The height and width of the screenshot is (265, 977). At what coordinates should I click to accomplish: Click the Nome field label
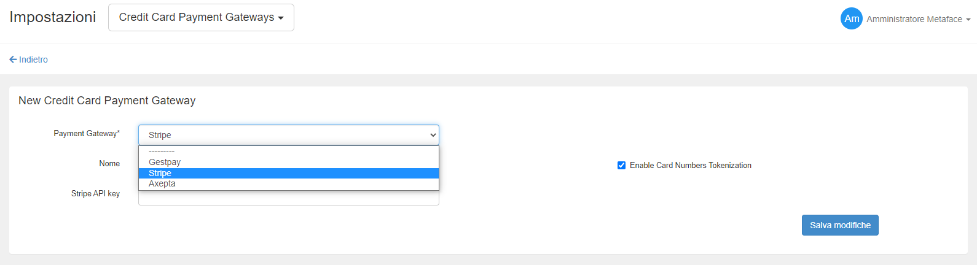pos(109,163)
